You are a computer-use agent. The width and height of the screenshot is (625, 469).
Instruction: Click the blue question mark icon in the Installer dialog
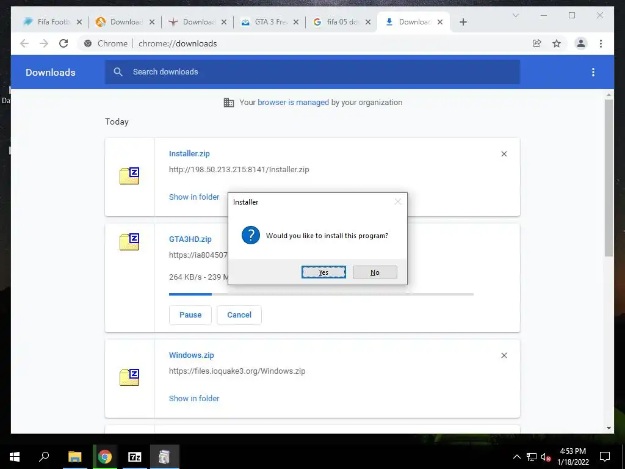251,235
